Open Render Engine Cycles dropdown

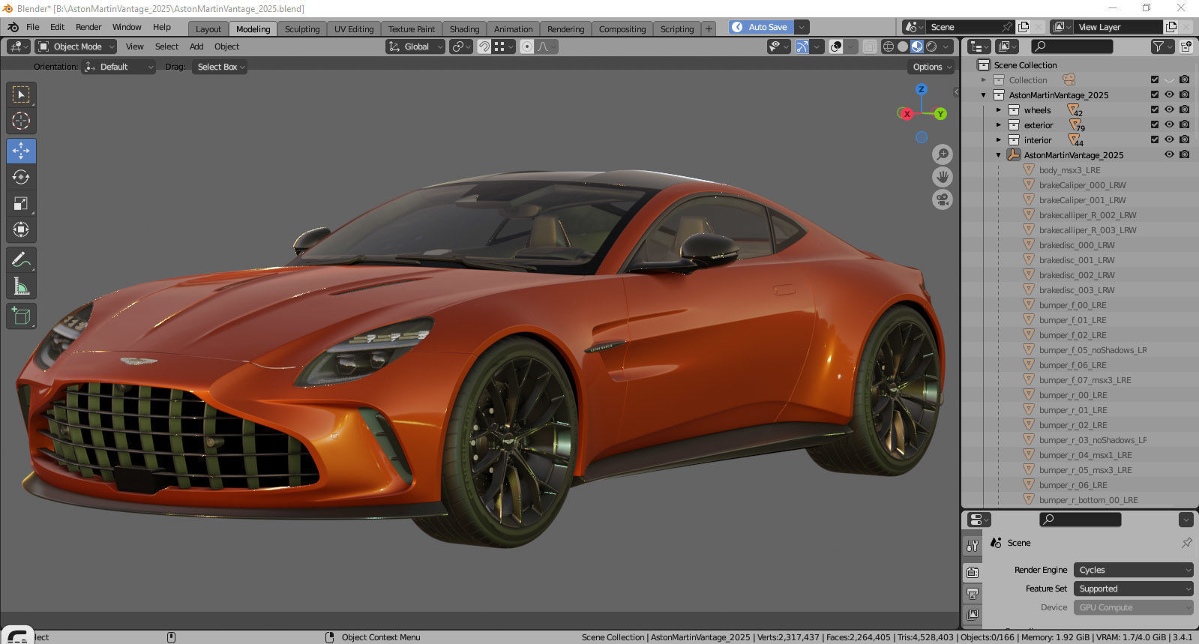coord(1133,570)
